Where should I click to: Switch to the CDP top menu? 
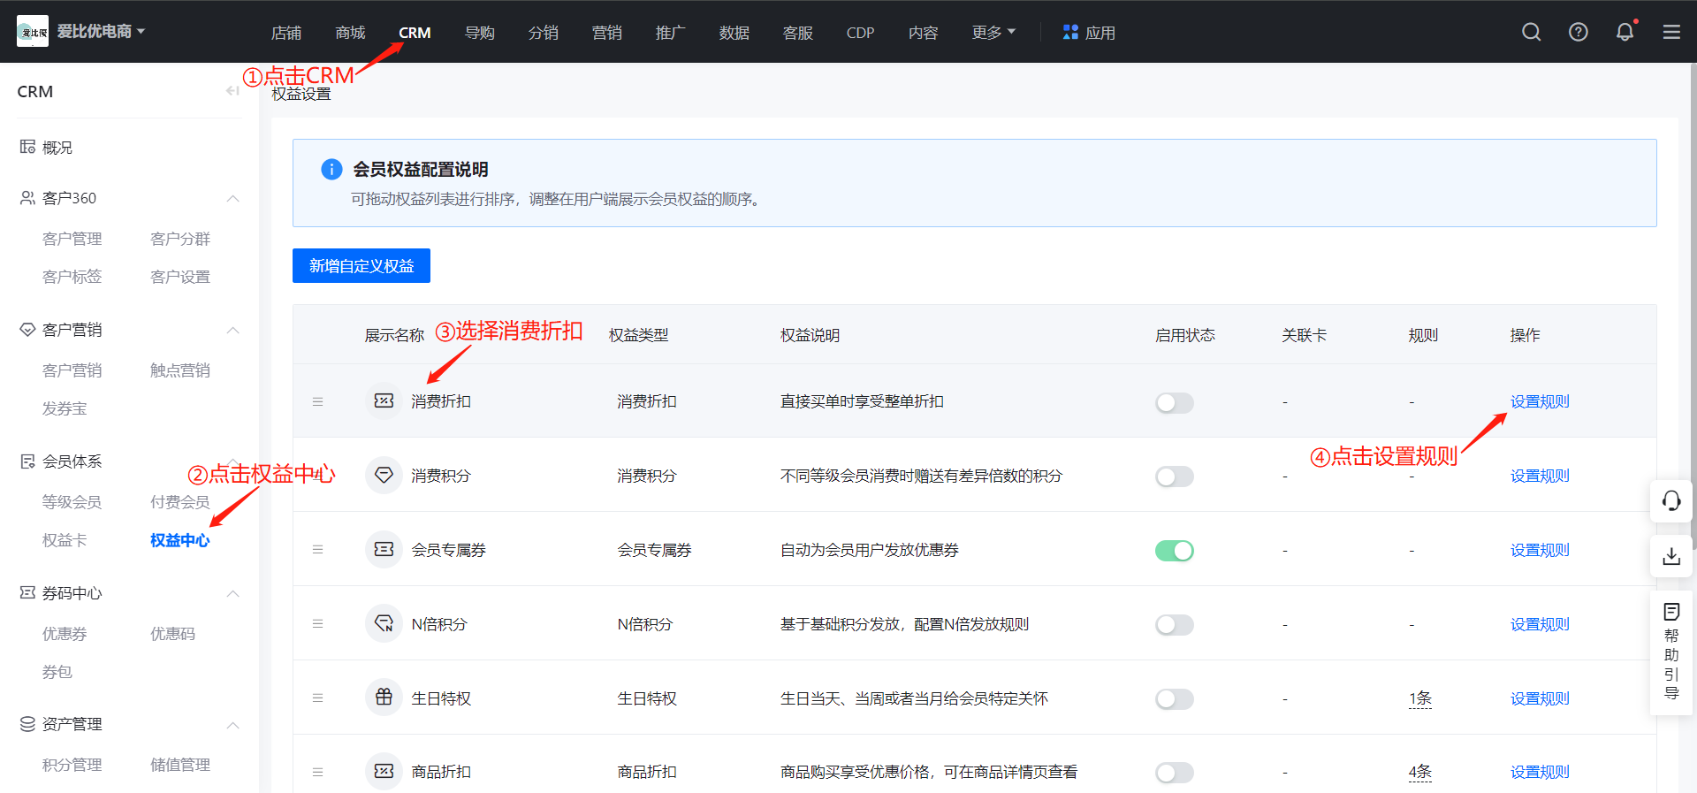[860, 33]
